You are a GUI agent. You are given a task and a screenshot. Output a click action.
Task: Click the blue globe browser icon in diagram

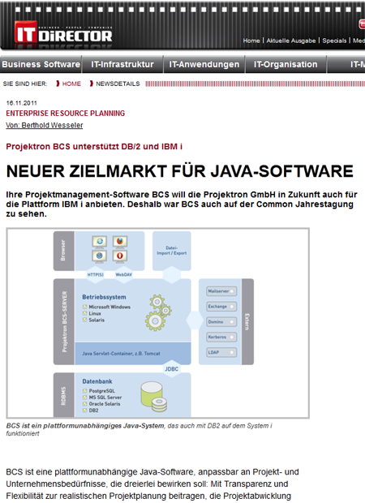[x=100, y=256]
